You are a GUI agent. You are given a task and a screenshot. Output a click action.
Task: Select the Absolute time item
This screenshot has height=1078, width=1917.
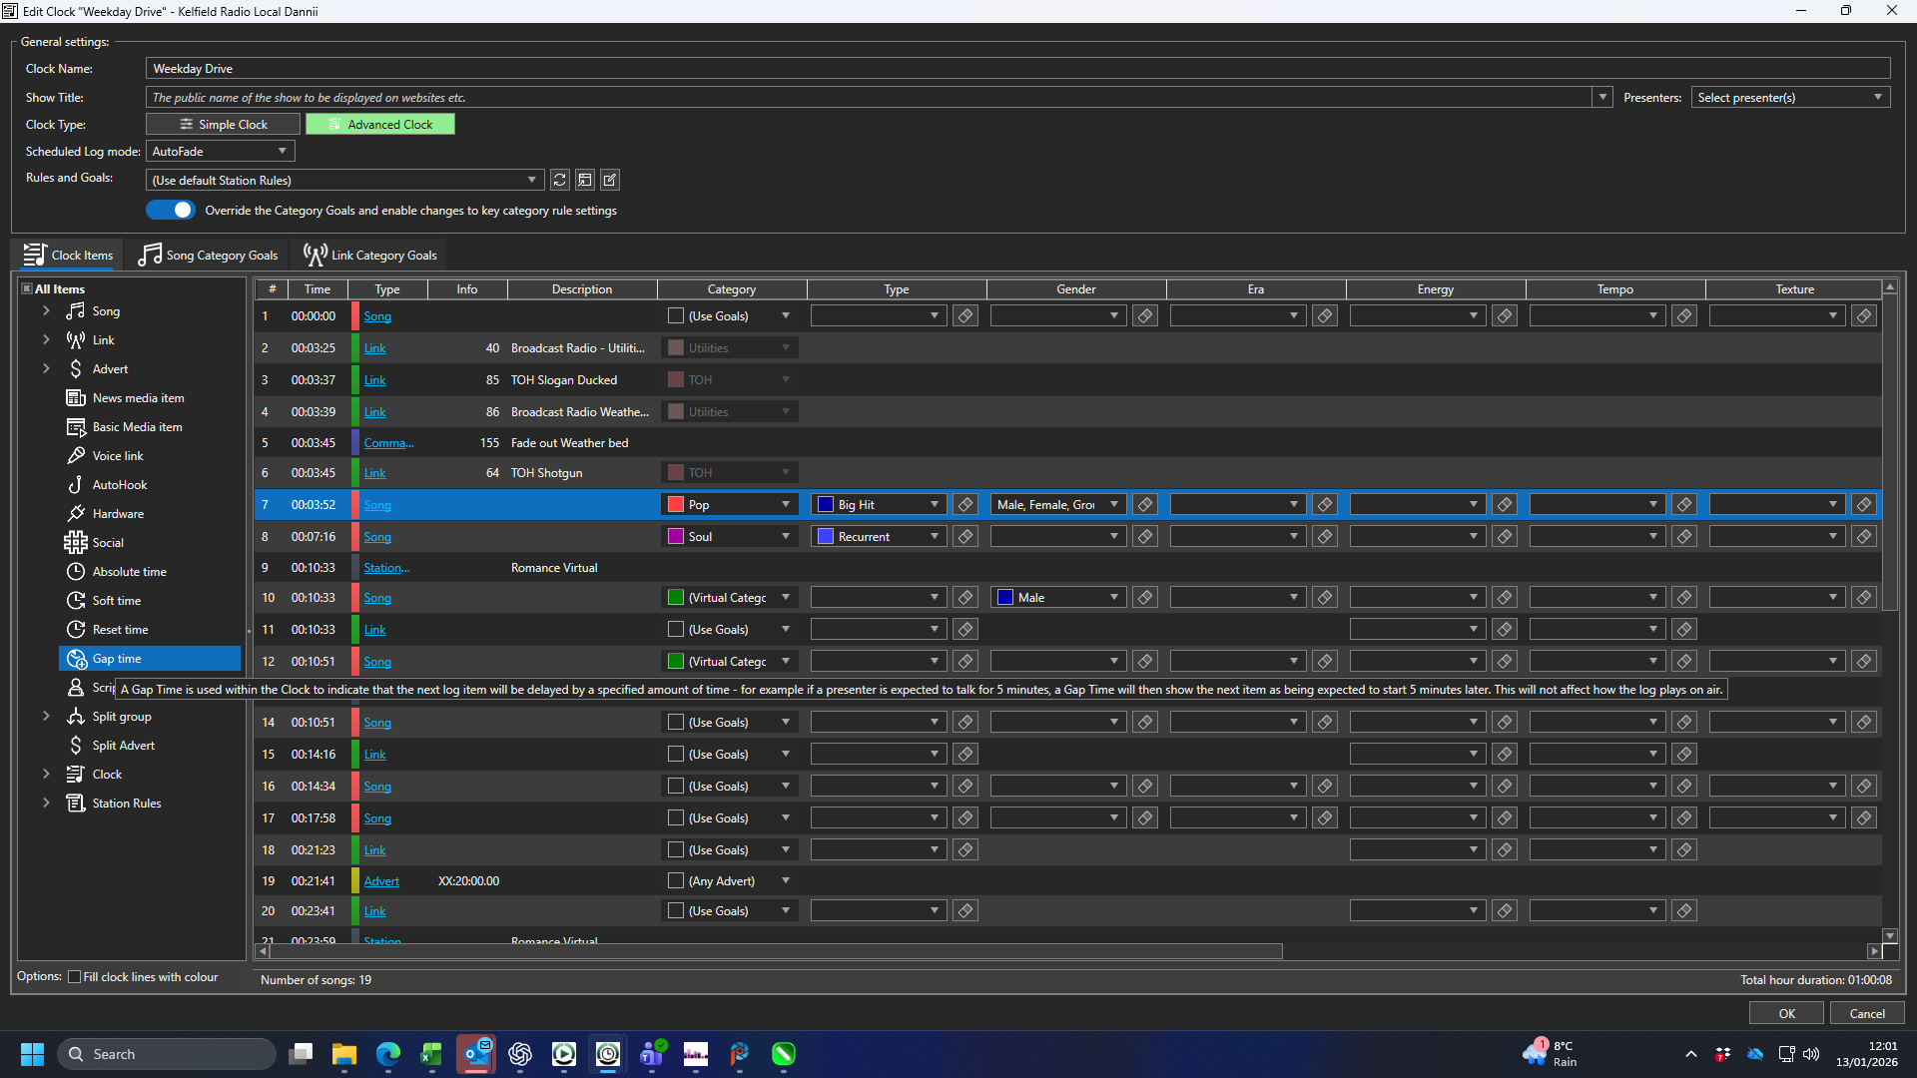129,572
